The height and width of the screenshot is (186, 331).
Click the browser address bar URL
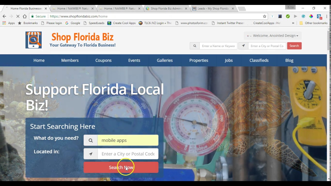(x=79, y=16)
